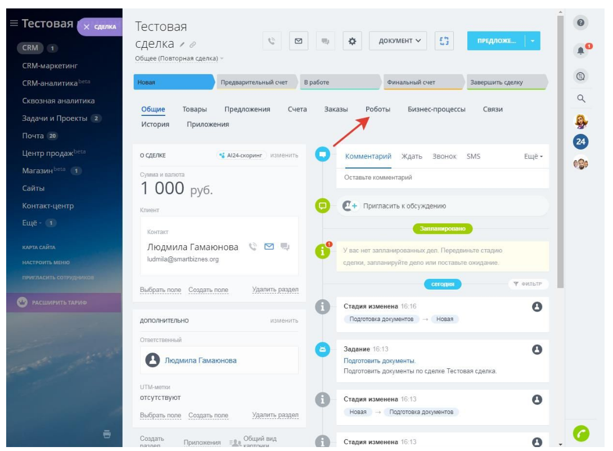This screenshot has height=451, width=613.
Task: Open the hamburger menu in the sidebar
Action: (14, 23)
